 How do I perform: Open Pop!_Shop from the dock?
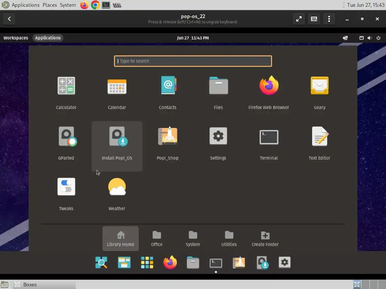239,262
